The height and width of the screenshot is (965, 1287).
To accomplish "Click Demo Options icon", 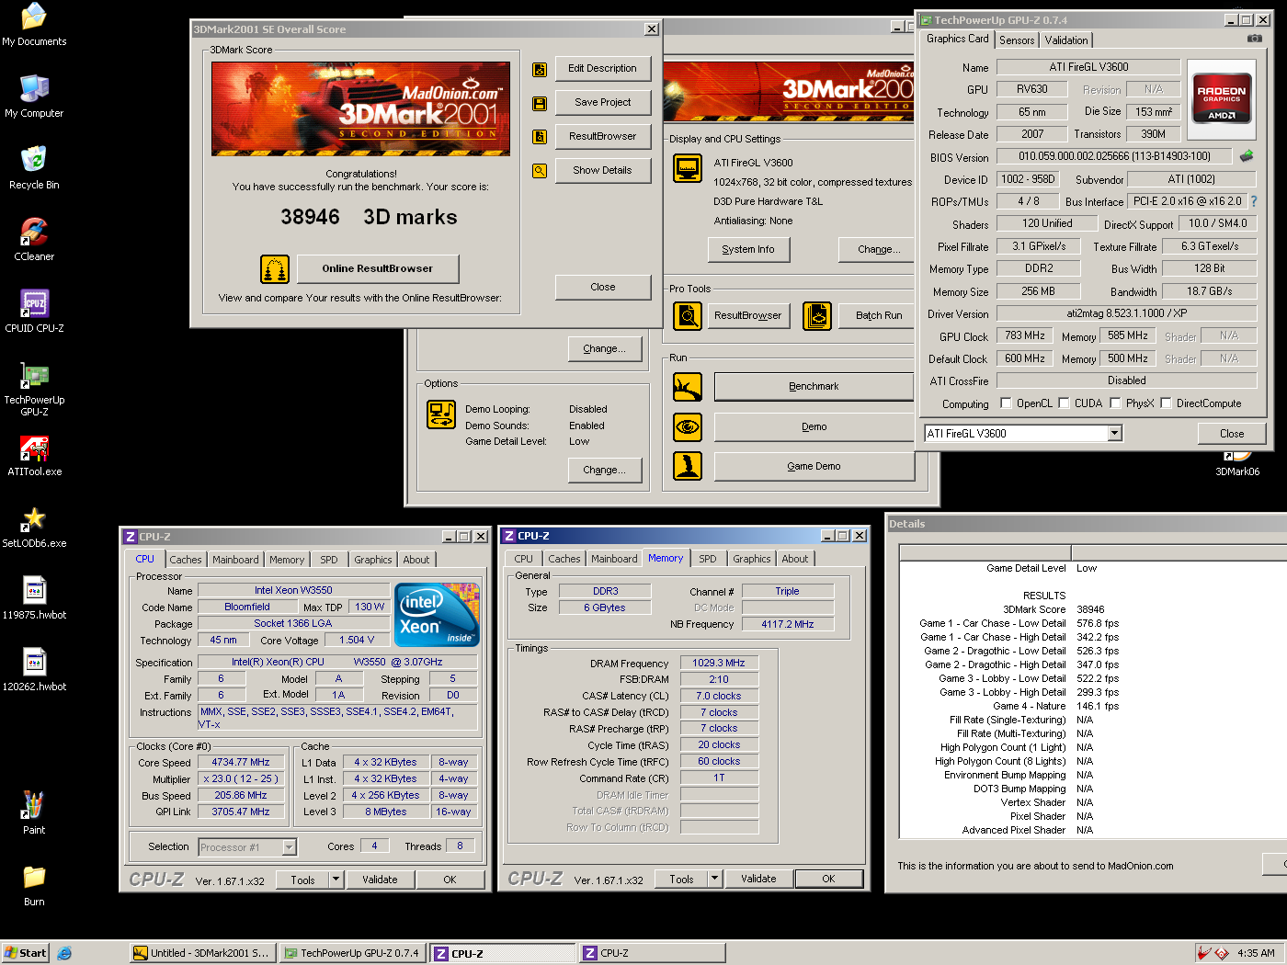I will tap(441, 414).
